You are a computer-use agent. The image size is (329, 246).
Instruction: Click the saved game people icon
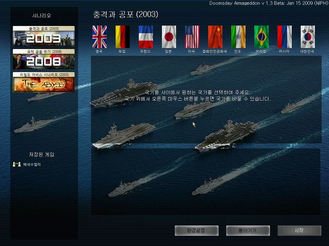(17, 164)
